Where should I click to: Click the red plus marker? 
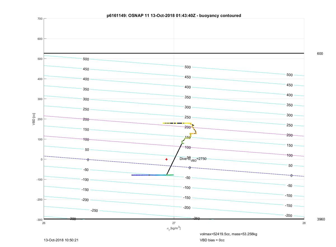(x=166, y=159)
